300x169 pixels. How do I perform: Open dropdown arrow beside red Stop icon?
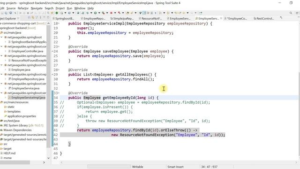115,13
